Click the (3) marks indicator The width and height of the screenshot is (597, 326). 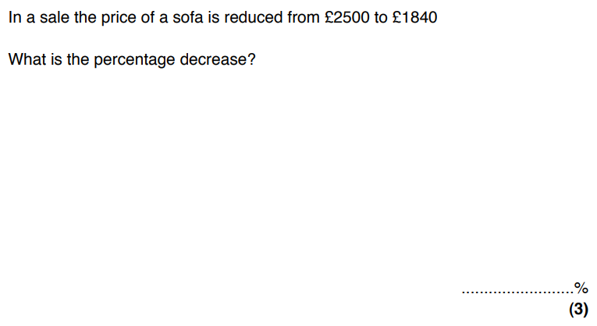tap(577, 310)
